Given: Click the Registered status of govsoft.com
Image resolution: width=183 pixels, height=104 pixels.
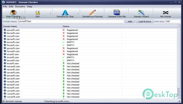Looking at the screenshot, I should (x=72, y=48).
